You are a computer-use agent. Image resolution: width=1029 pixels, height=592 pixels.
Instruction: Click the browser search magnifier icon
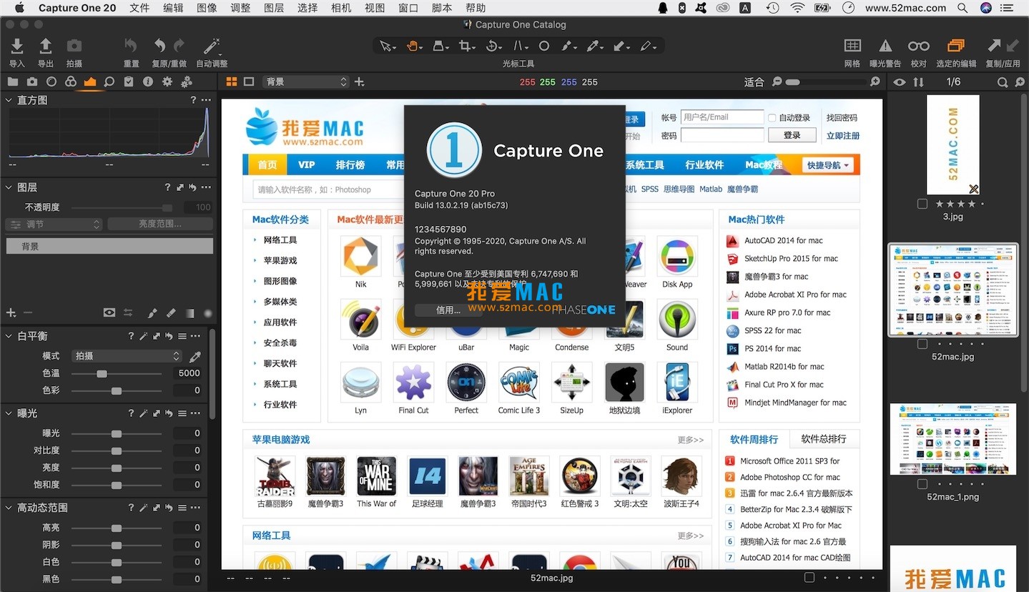pos(1003,82)
